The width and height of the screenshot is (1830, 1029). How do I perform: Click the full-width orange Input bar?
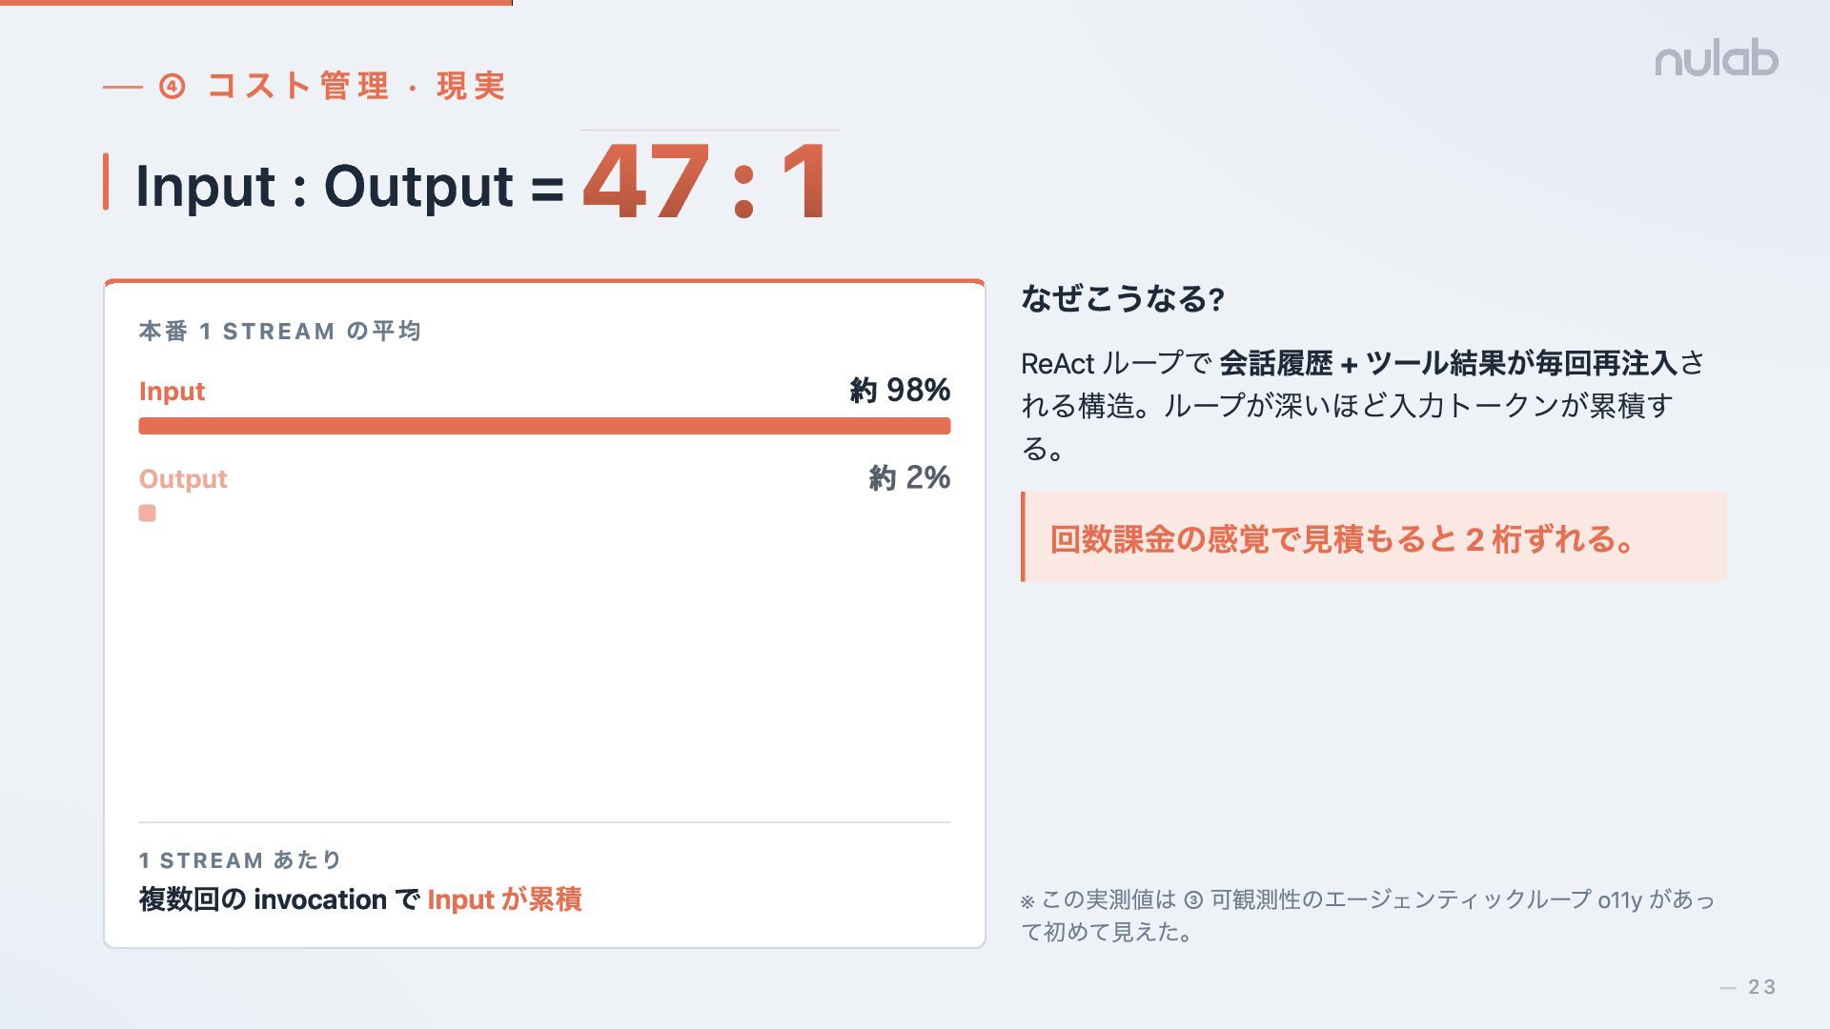tap(544, 426)
